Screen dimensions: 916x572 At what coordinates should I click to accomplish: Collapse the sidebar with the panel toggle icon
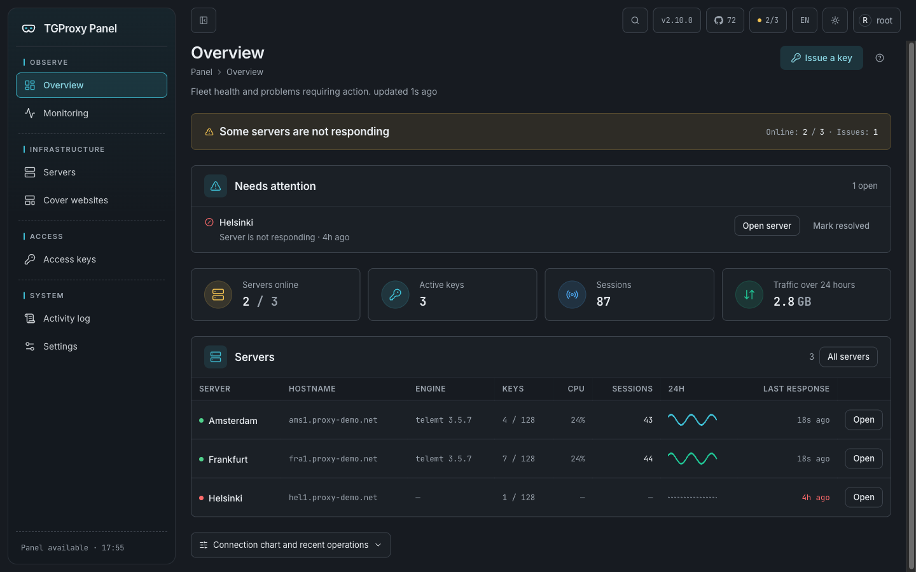coord(204,20)
